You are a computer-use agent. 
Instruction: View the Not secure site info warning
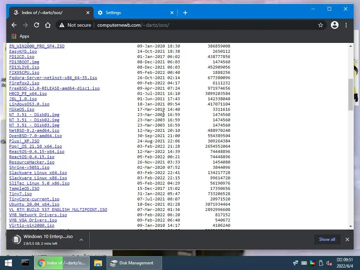[75, 25]
